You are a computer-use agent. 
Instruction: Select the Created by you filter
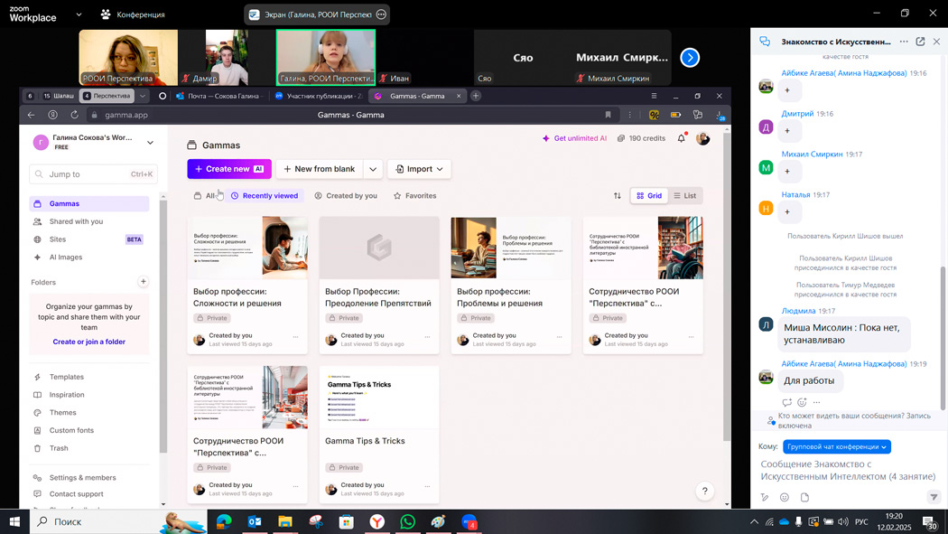pyautogui.click(x=346, y=196)
